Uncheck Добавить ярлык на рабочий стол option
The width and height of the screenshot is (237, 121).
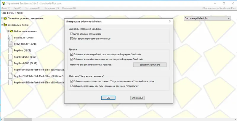71,54
